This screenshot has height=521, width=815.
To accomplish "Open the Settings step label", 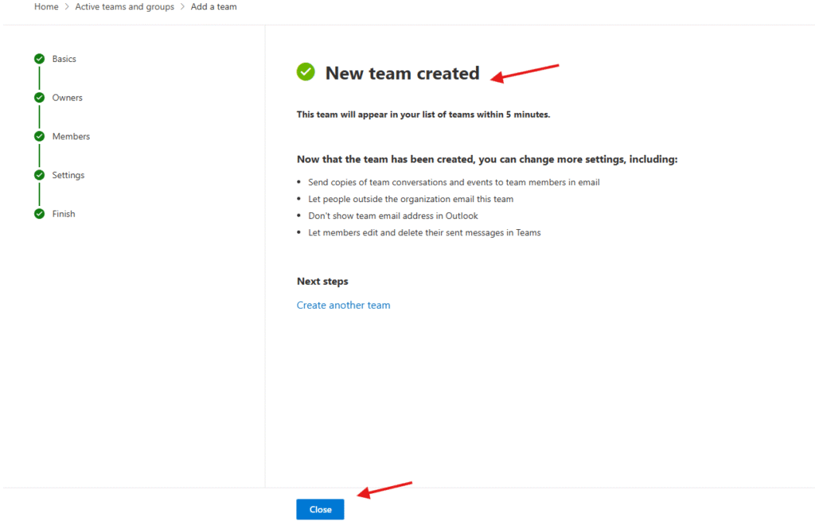I will click(68, 175).
